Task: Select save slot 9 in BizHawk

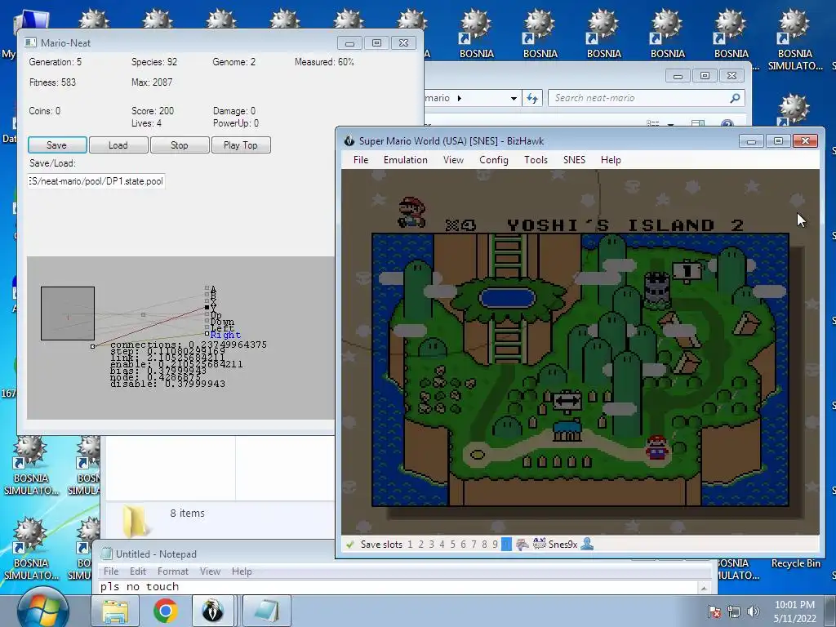Action: tap(495, 545)
